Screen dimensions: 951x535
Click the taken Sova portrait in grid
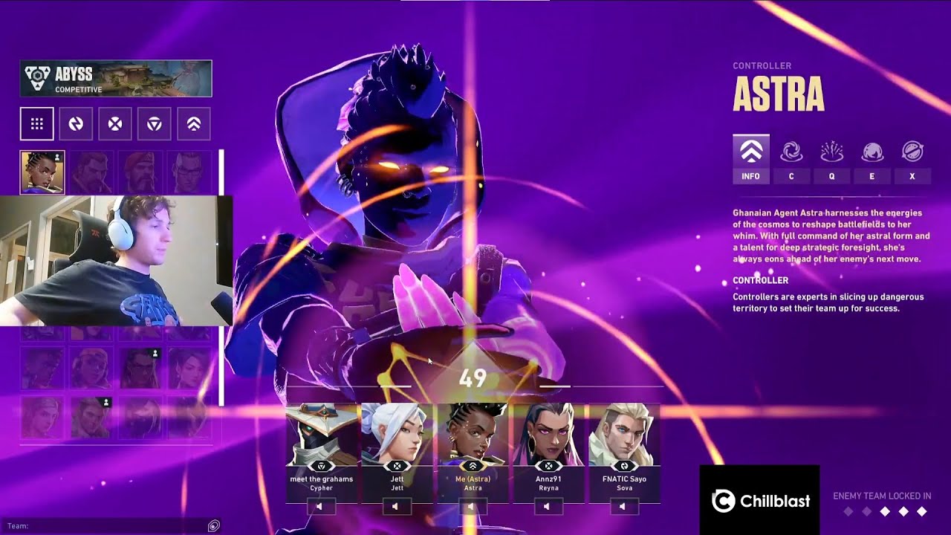tap(91, 417)
